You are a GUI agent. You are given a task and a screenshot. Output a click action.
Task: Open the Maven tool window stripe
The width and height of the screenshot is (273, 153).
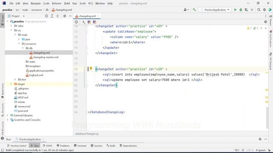[271, 20]
